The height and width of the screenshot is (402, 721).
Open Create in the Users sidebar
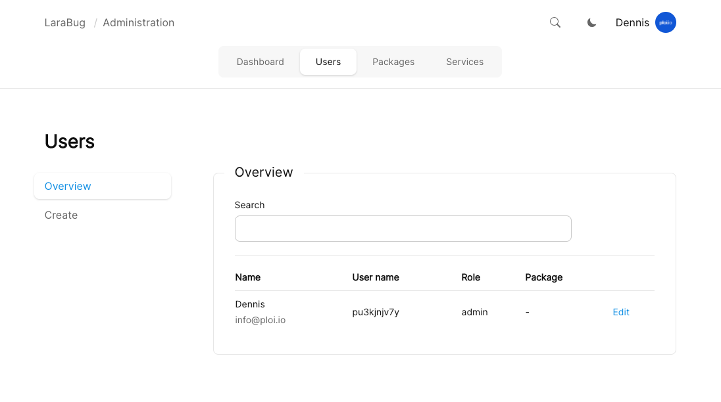point(61,215)
